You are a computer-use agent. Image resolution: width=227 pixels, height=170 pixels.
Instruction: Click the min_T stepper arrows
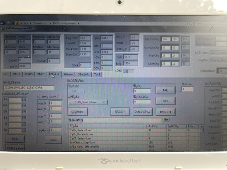[x=50, y=122]
